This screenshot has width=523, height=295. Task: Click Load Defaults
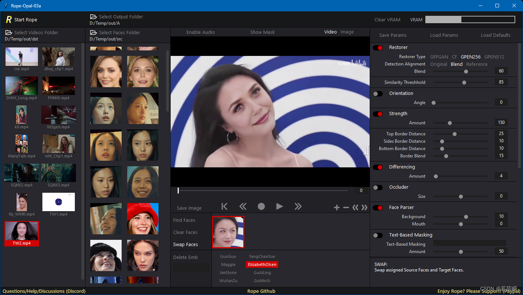[495, 35]
